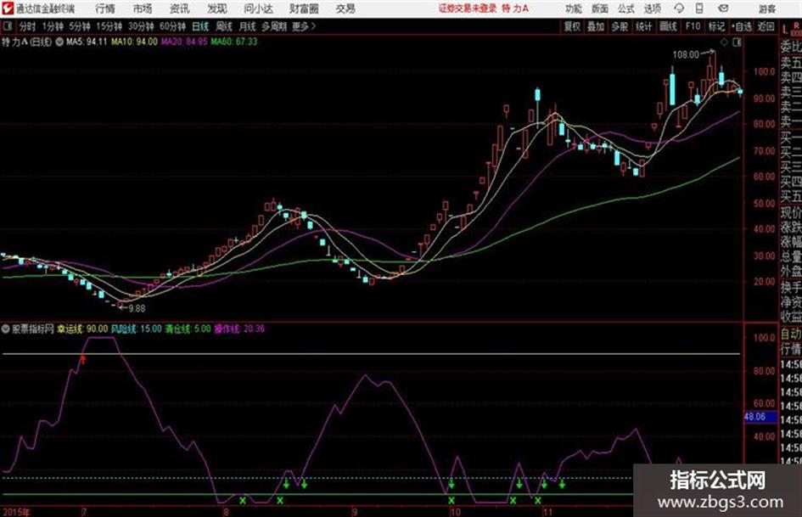Click the diamond icon at chart top-right
Viewport: 802px width, 517px height.
click(724, 42)
